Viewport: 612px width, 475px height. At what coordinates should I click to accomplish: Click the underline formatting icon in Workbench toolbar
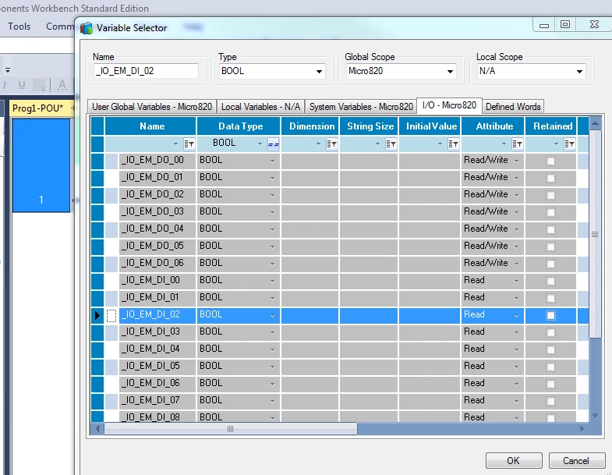[22, 84]
